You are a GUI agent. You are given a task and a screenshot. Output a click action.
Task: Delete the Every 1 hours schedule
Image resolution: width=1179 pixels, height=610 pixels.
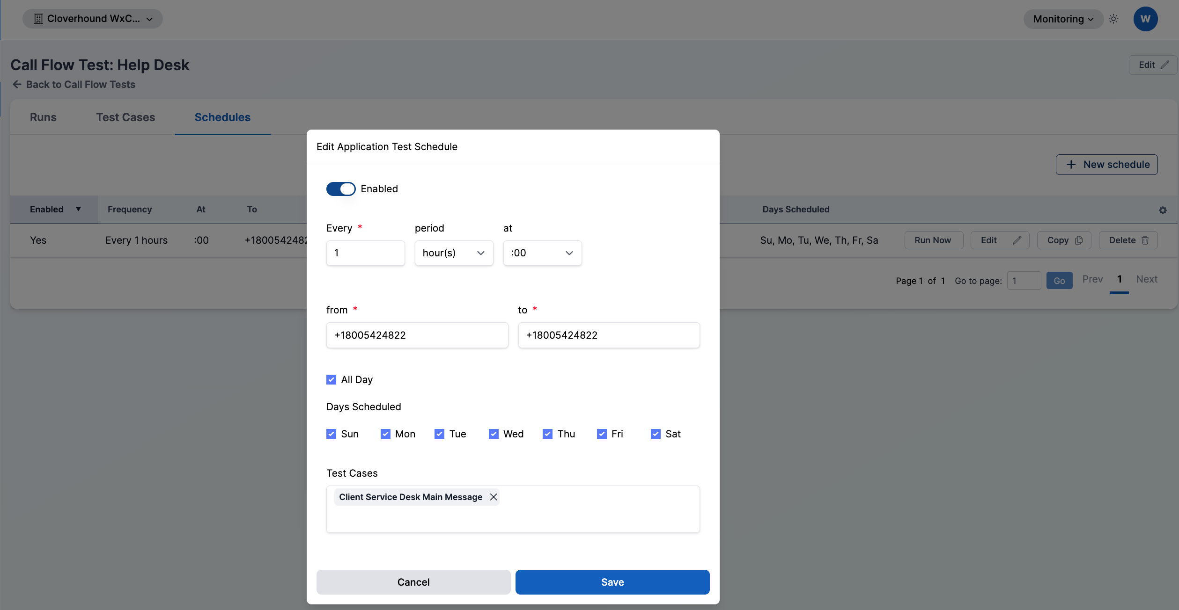click(1128, 240)
